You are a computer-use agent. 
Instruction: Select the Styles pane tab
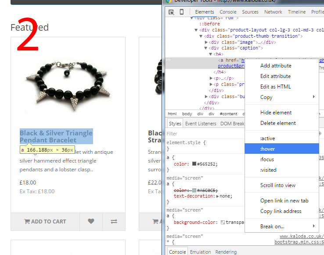(175, 124)
